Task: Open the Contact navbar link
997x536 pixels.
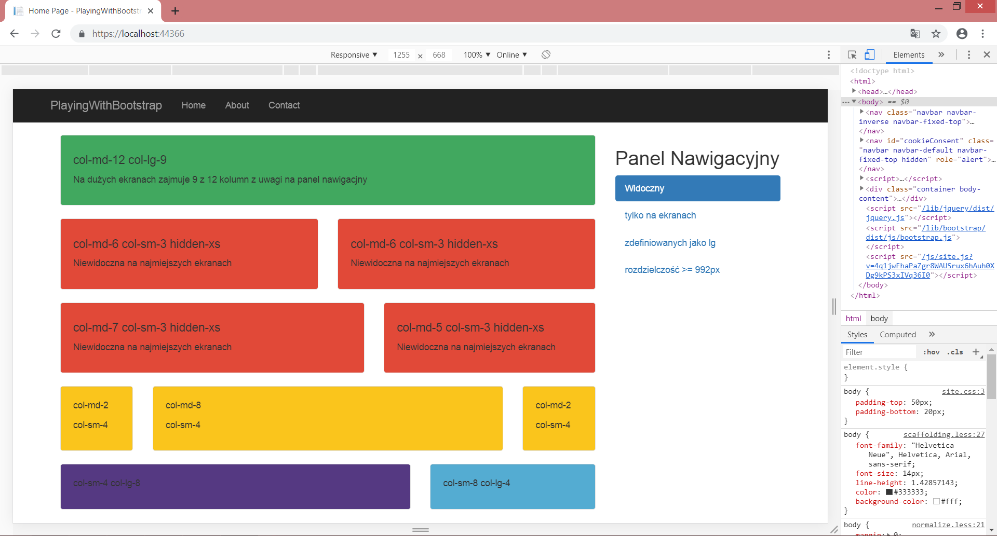Action: [284, 105]
